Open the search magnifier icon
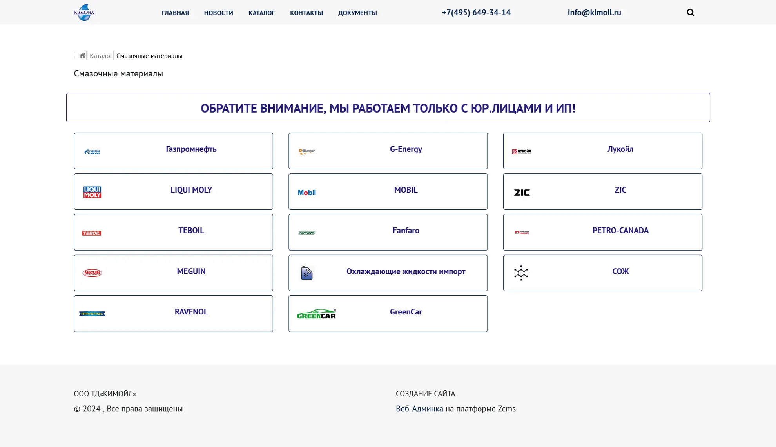This screenshot has height=447, width=776. click(690, 13)
